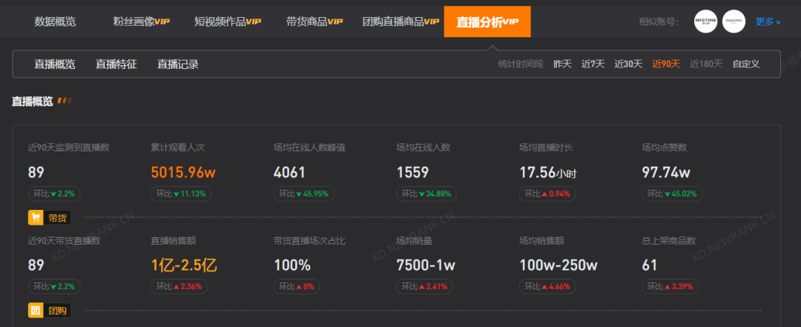This screenshot has height=327, width=801.
Task: Click the shopping cart 带货 icon
Action: [x=36, y=218]
